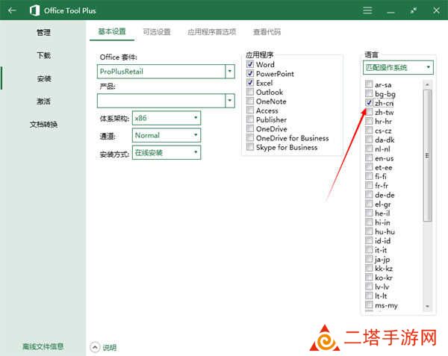
Task: Check the fr-fr language checkbox
Action: [x=369, y=185]
